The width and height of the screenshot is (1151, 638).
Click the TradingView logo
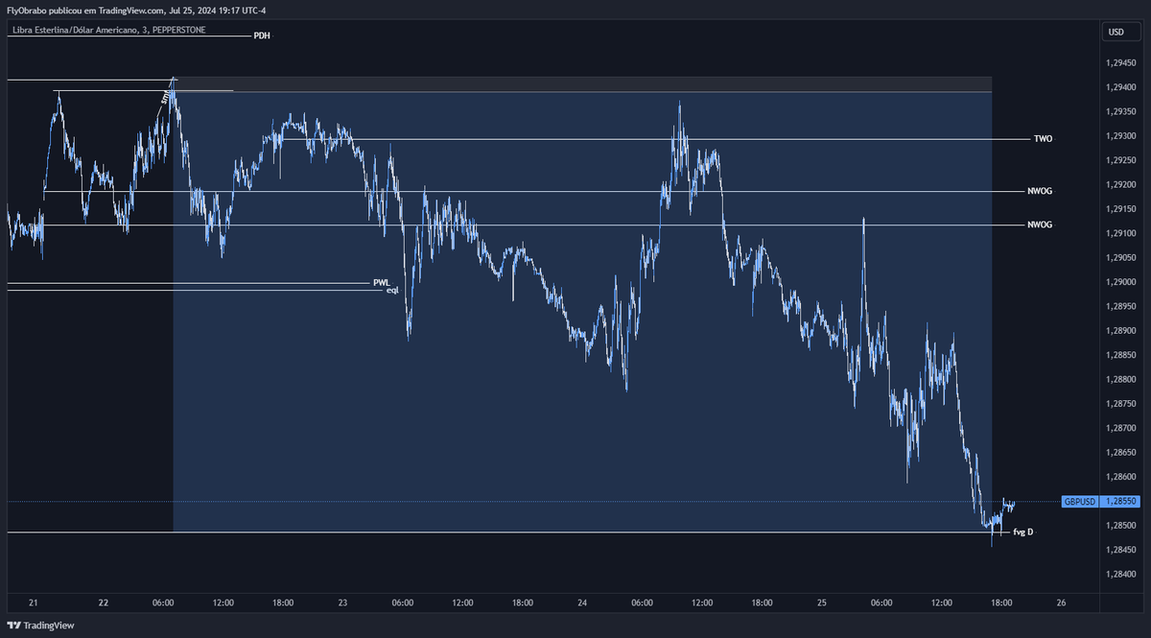[x=40, y=626]
